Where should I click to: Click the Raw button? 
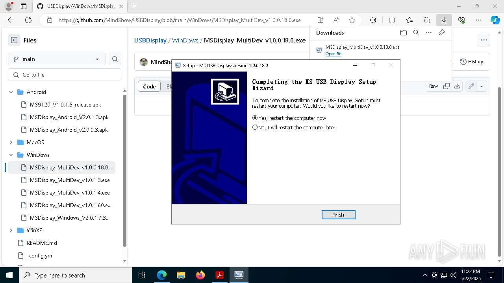(x=434, y=86)
